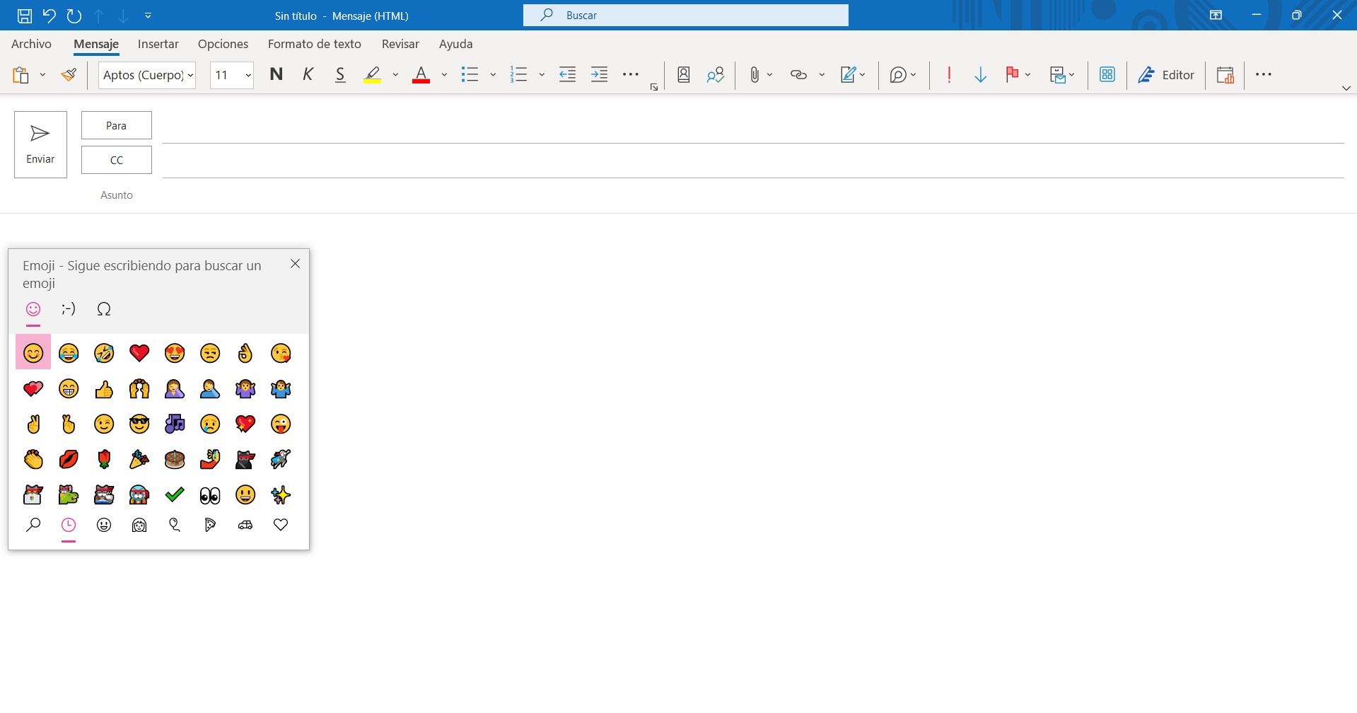1357x713 pixels.
Task: Click into the Asunto subject field
Action: click(x=753, y=195)
